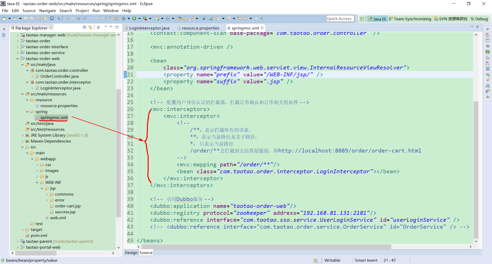
Task: Close the springmvc.xml editor tab
Action: click(262, 28)
